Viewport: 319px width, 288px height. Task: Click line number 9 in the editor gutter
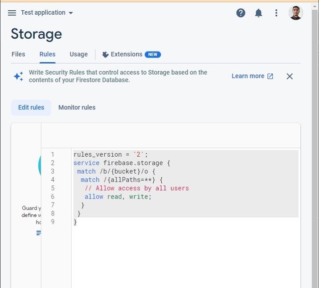pos(53,222)
